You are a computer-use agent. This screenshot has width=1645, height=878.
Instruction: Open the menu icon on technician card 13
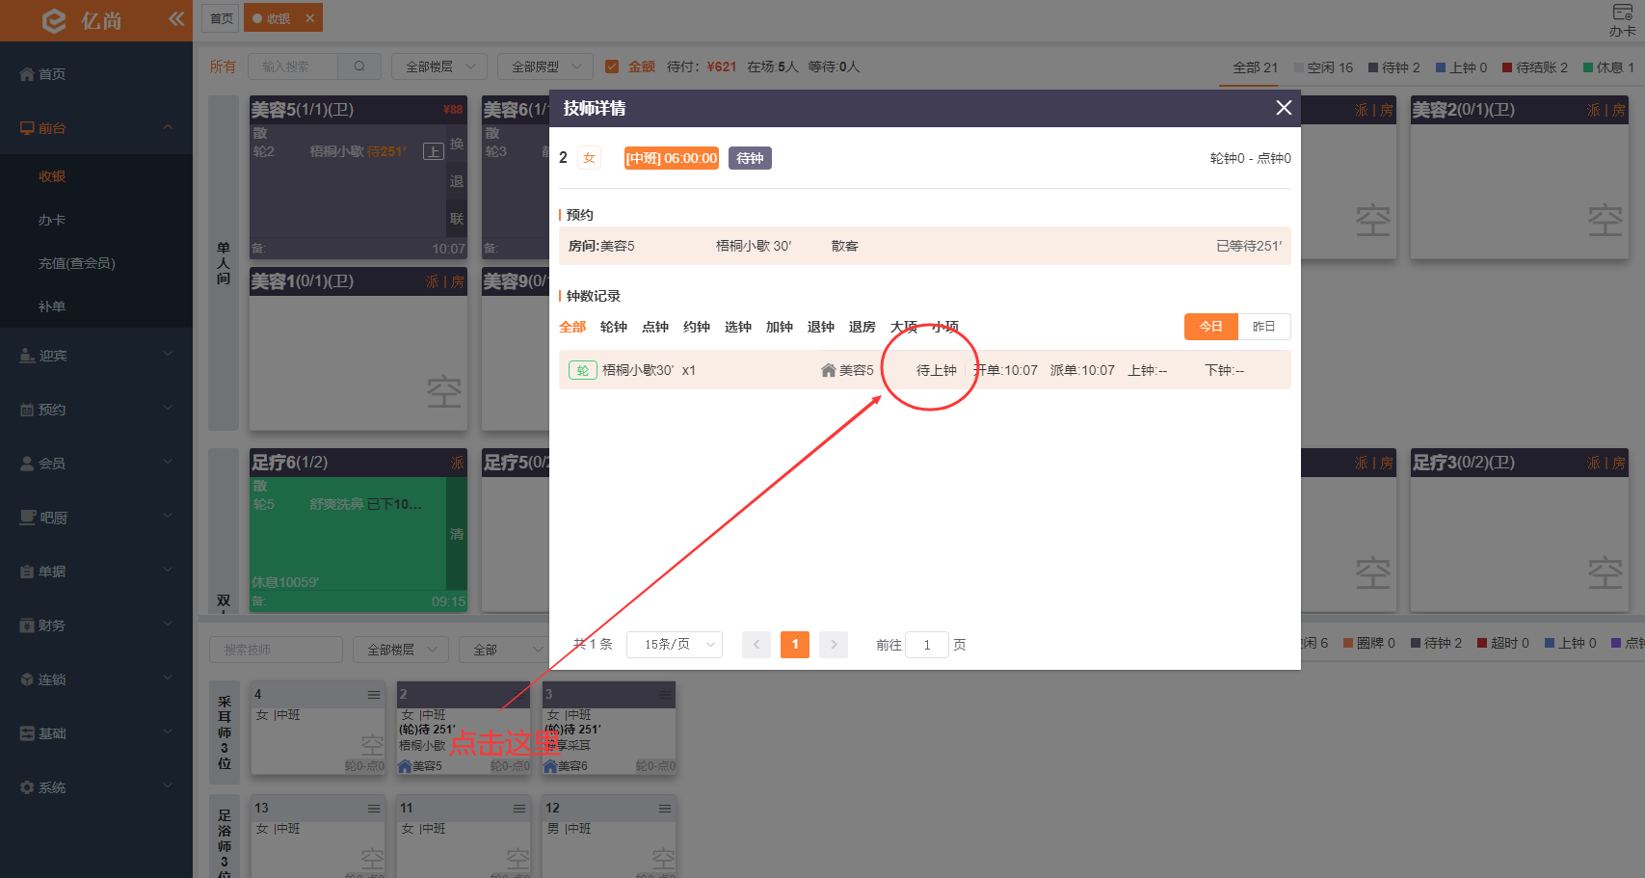374,809
